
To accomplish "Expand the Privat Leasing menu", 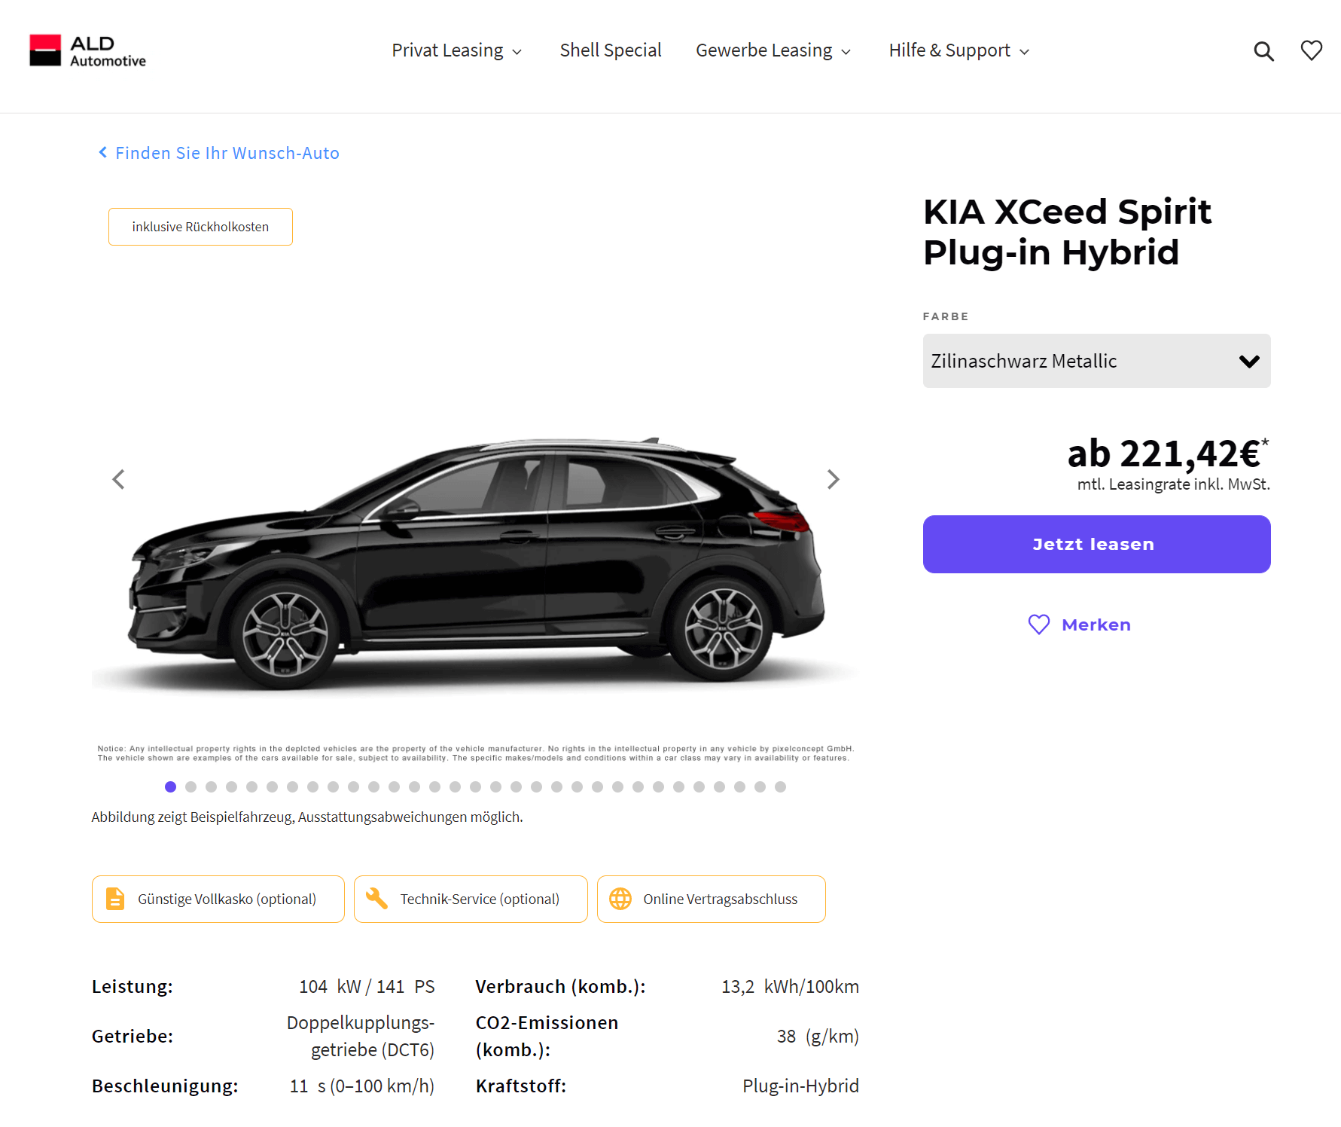I will tap(456, 50).
